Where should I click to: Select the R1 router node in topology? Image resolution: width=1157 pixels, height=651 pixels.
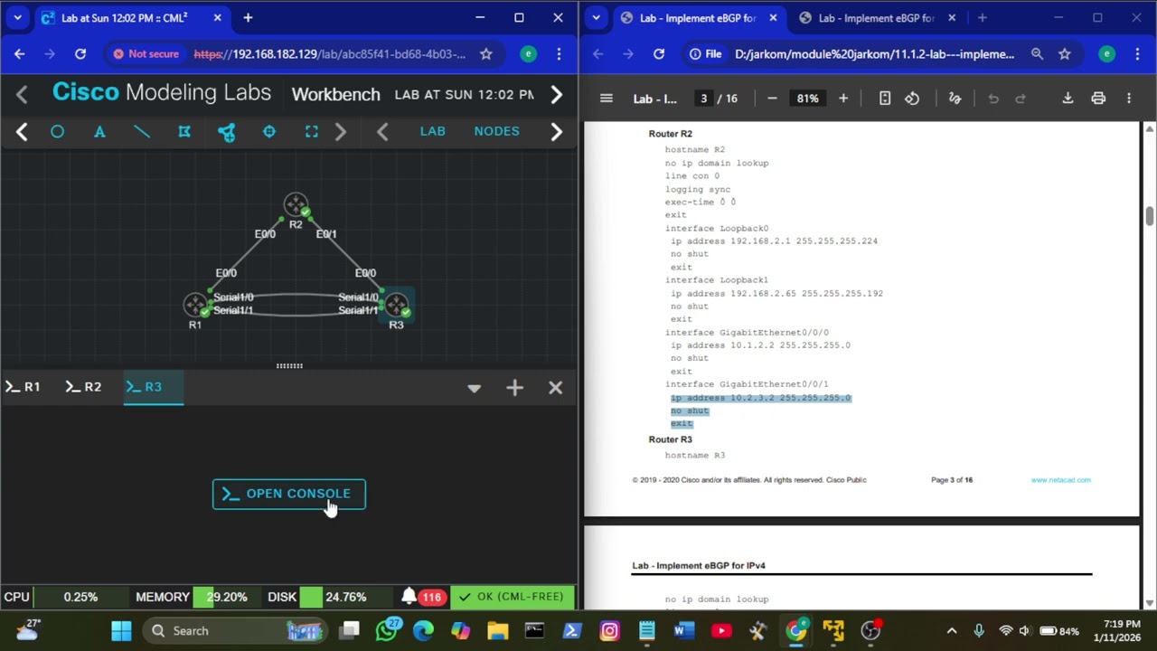[x=195, y=306]
